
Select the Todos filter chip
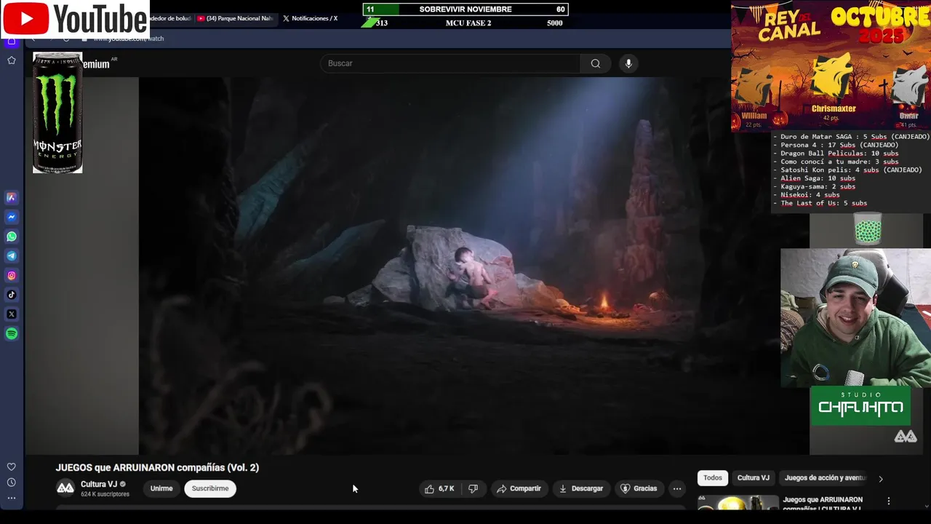pos(713,478)
